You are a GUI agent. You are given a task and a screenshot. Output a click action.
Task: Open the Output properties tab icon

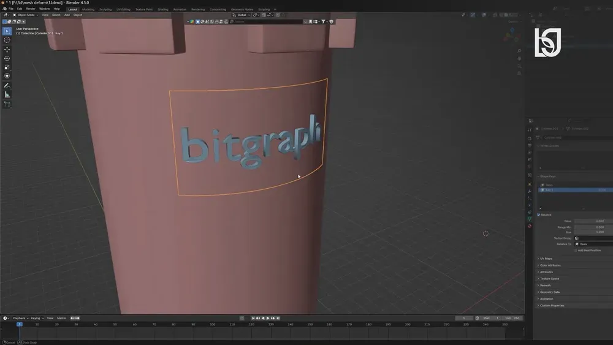coord(530,145)
